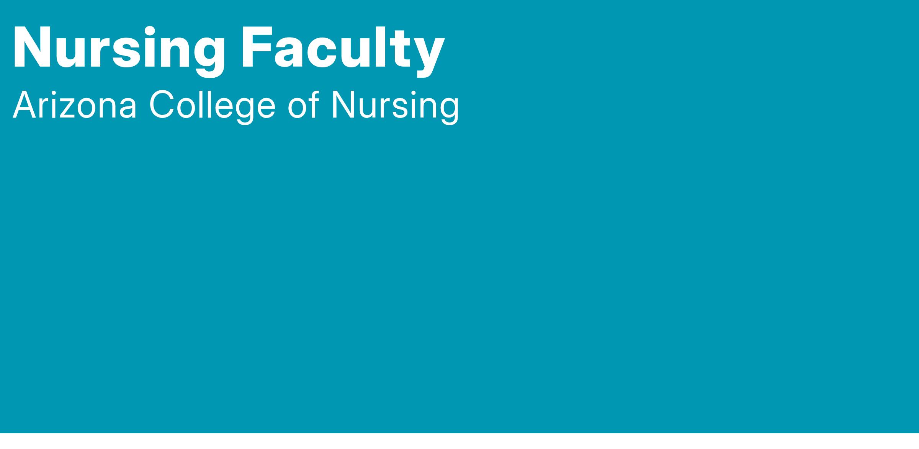Viewport: 919px width, 449px height.
Task: Click the white strip below the teal banner
Action: (x=459, y=441)
